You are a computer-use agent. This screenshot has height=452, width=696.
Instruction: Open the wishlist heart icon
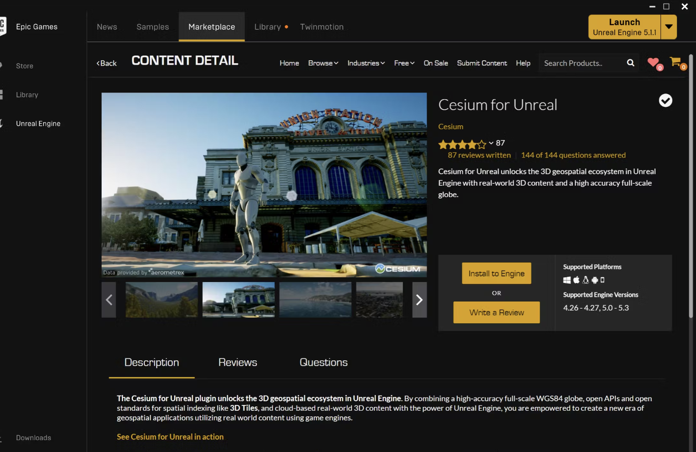point(654,63)
